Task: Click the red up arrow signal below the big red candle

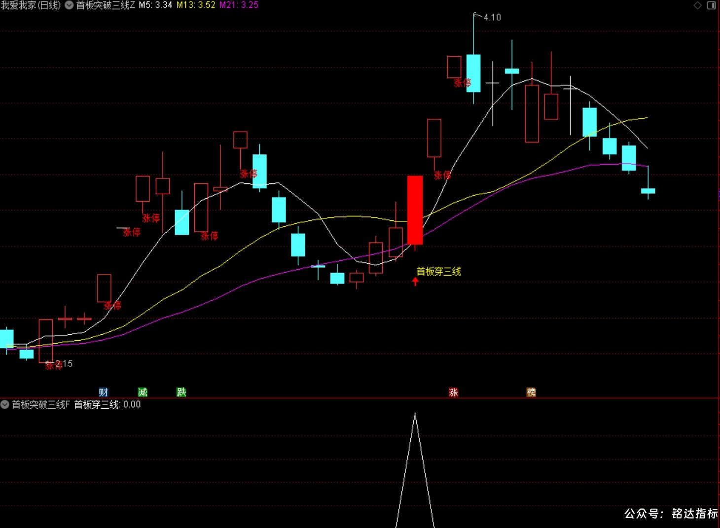Action: (x=415, y=282)
